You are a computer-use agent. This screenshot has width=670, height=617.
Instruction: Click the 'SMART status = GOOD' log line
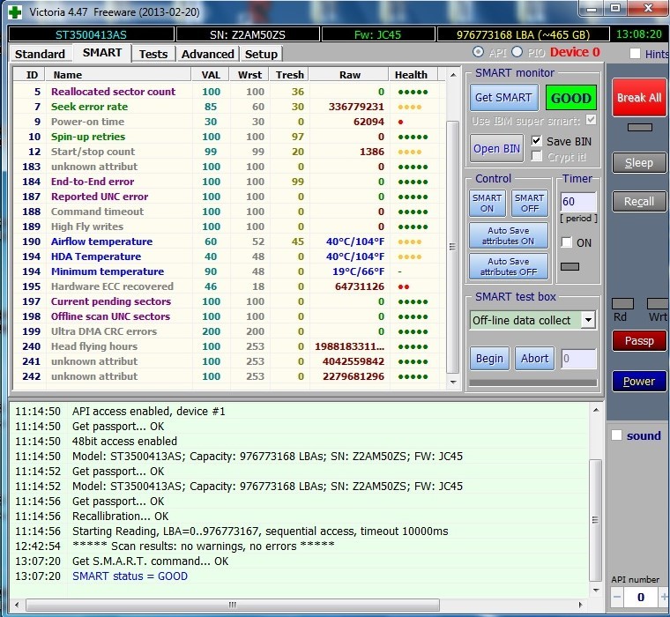coord(130,576)
